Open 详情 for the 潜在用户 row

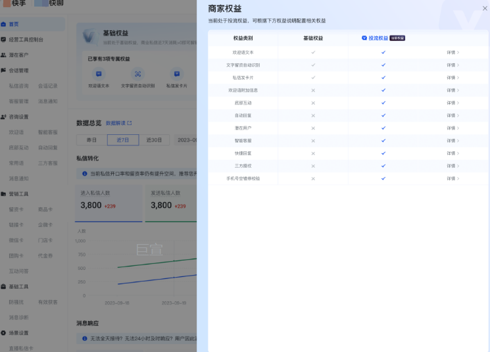point(453,128)
